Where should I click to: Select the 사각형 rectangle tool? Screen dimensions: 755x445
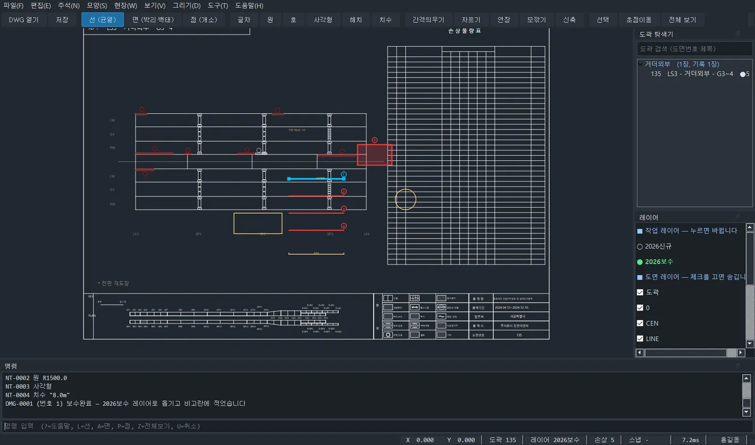tap(323, 20)
